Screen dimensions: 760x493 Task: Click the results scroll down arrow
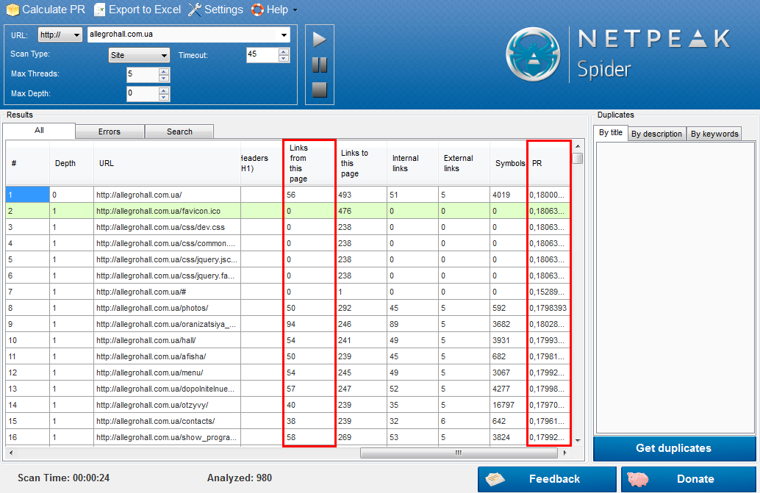click(577, 441)
